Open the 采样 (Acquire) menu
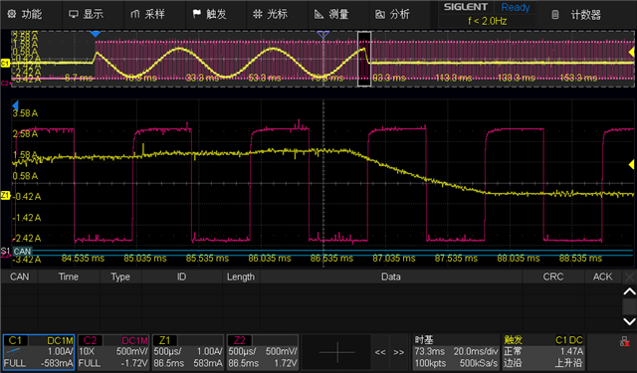This screenshot has width=637, height=373. point(148,14)
